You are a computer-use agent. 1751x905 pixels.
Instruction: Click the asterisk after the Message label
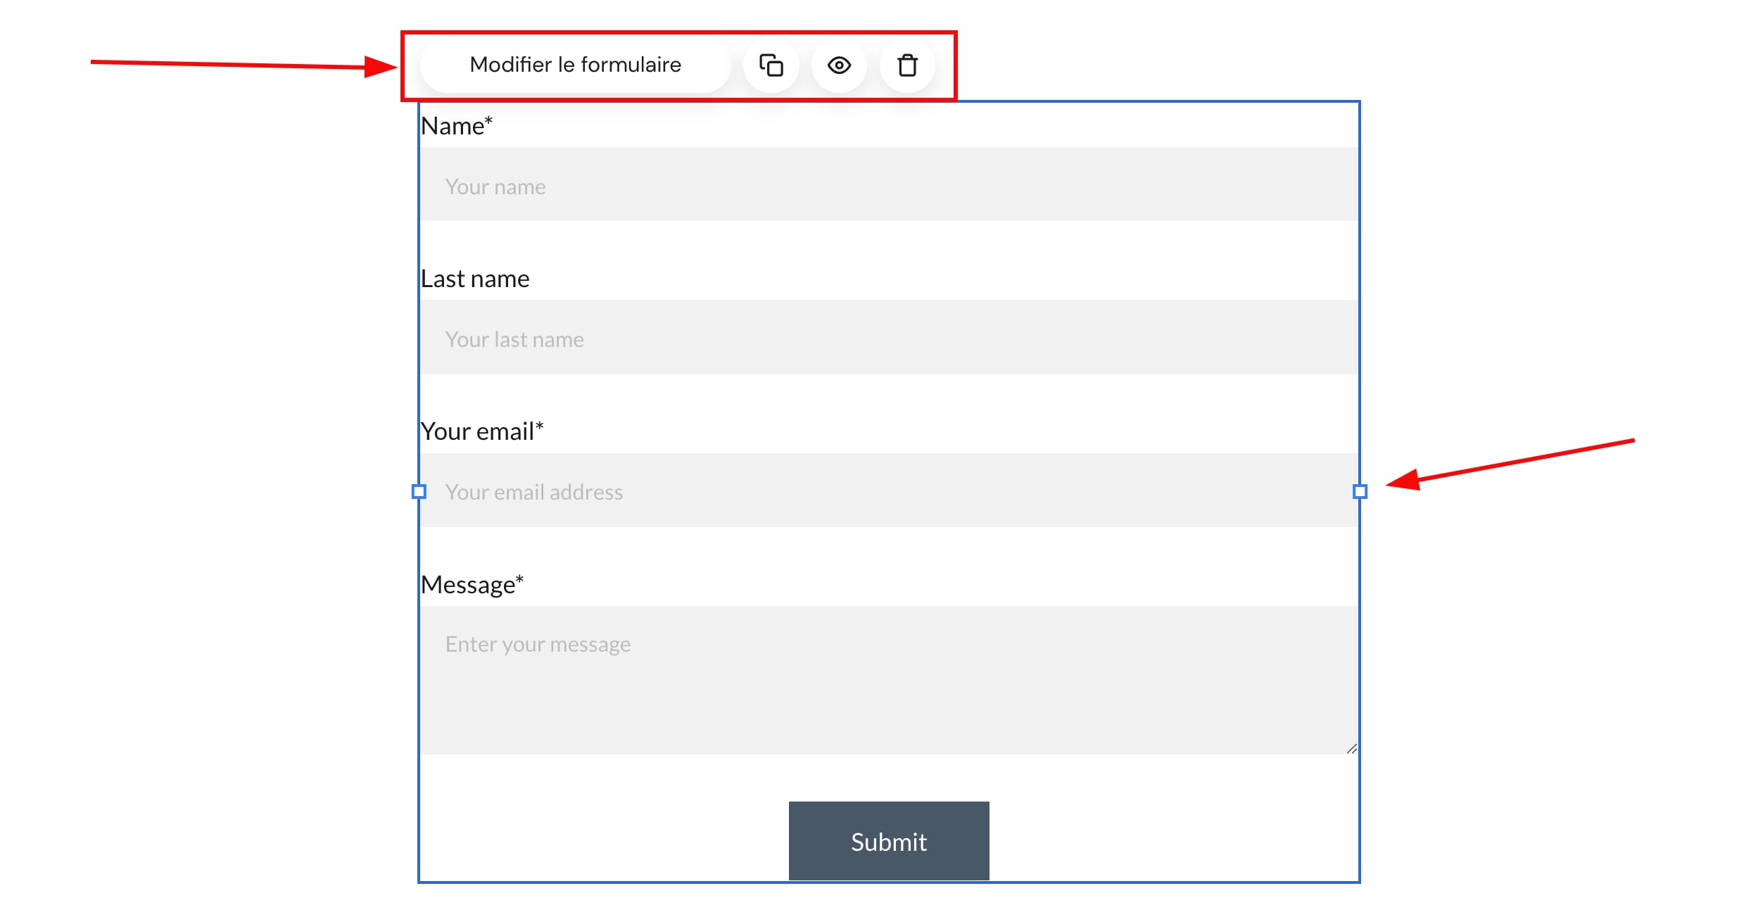point(519,580)
